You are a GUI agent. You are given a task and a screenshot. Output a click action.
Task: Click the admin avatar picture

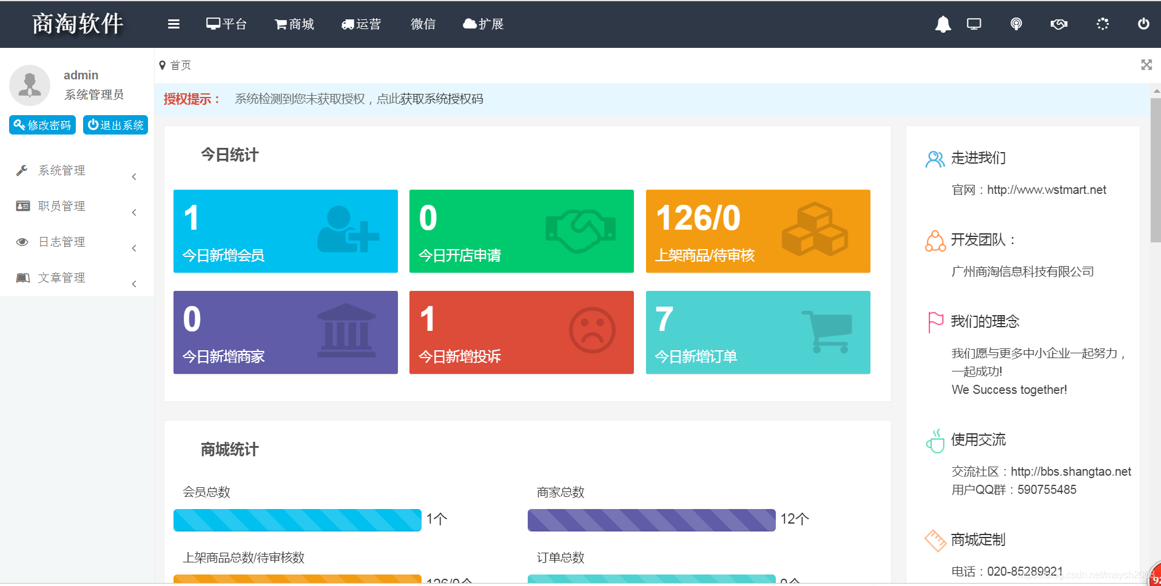point(30,85)
